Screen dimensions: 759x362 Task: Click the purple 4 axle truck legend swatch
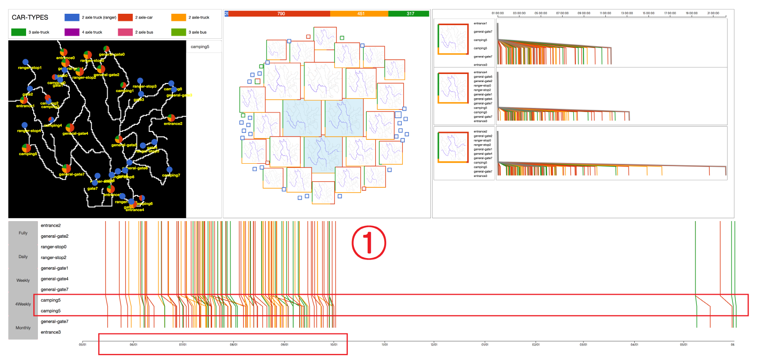[72, 32]
